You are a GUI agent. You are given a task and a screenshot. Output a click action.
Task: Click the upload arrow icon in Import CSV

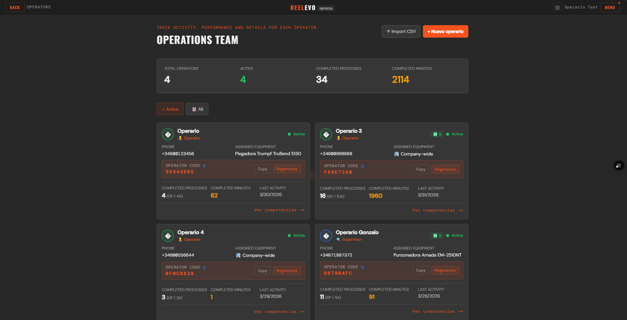pyautogui.click(x=388, y=31)
